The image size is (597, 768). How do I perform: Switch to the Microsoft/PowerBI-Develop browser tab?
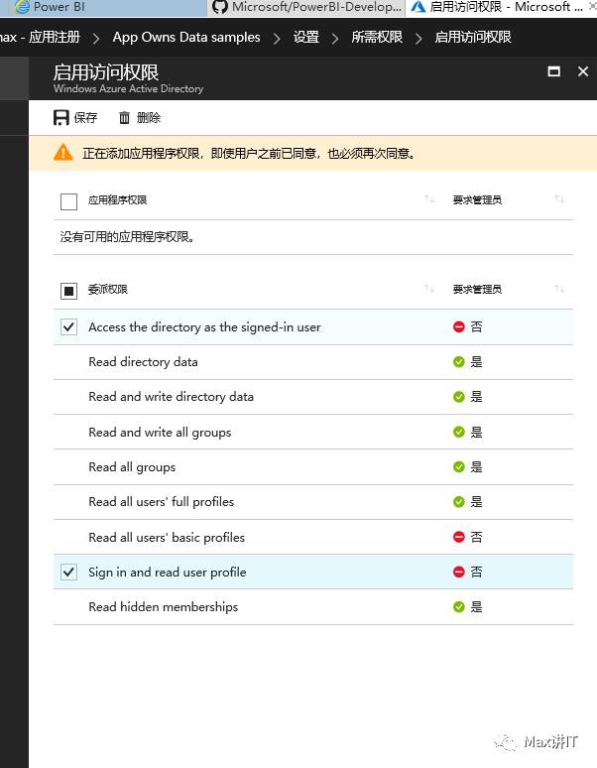coord(307,7)
